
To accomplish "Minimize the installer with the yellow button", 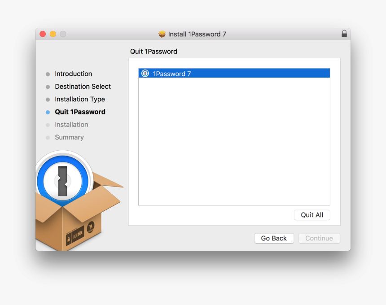I will [x=53, y=34].
